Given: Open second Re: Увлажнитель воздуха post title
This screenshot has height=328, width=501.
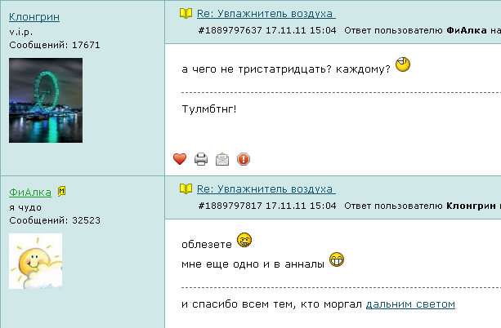Looking at the screenshot, I should point(266,189).
